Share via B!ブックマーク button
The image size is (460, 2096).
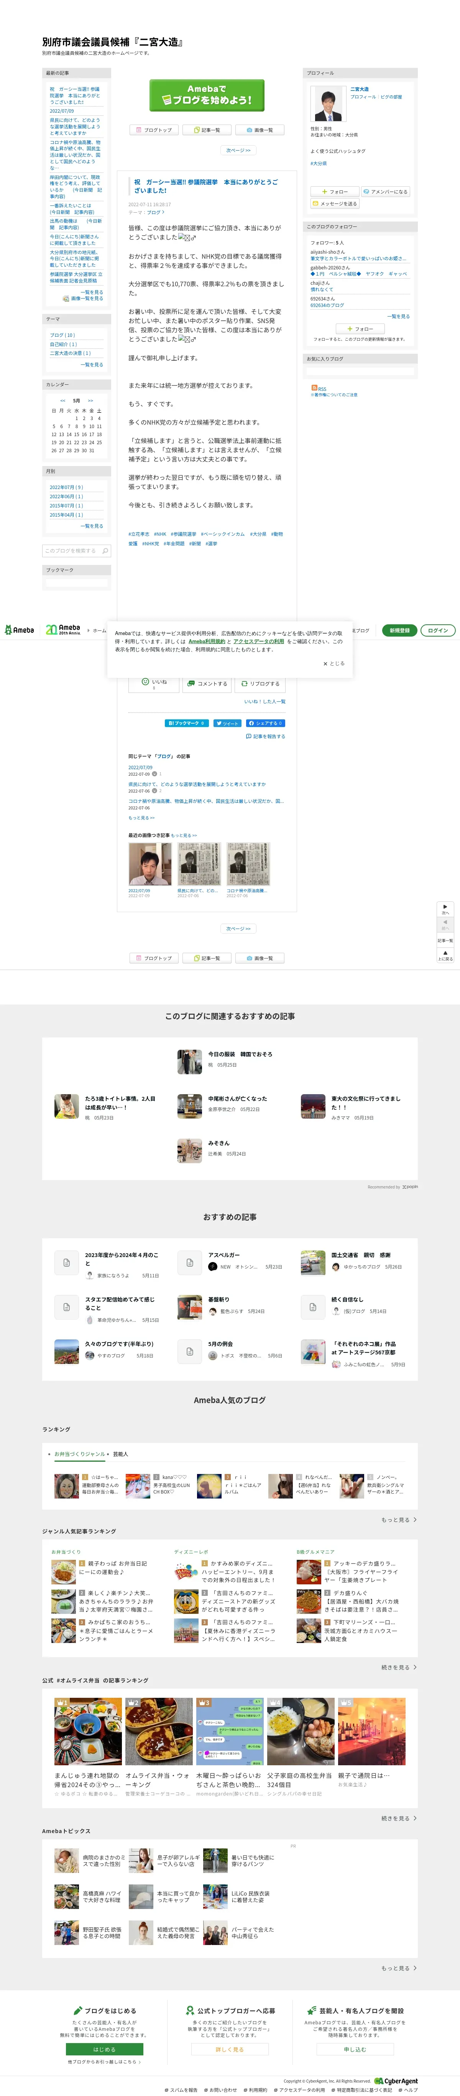[186, 723]
